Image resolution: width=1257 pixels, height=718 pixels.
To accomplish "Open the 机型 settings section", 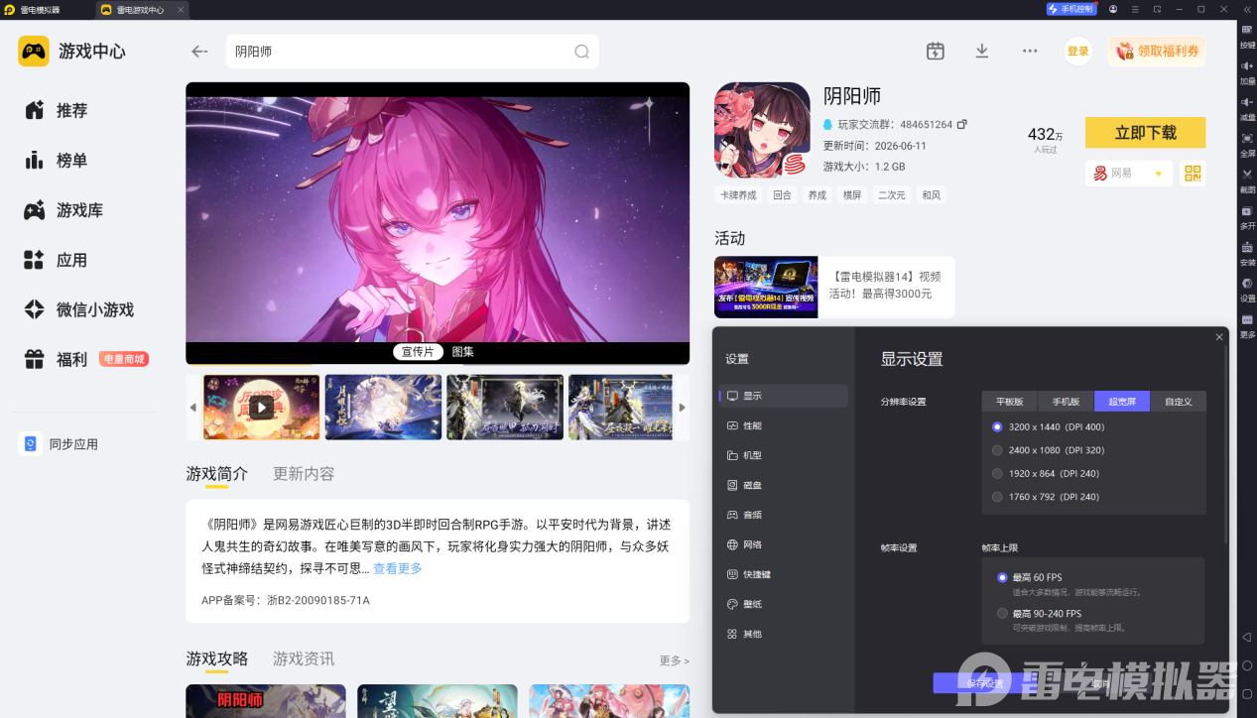I will click(x=784, y=455).
